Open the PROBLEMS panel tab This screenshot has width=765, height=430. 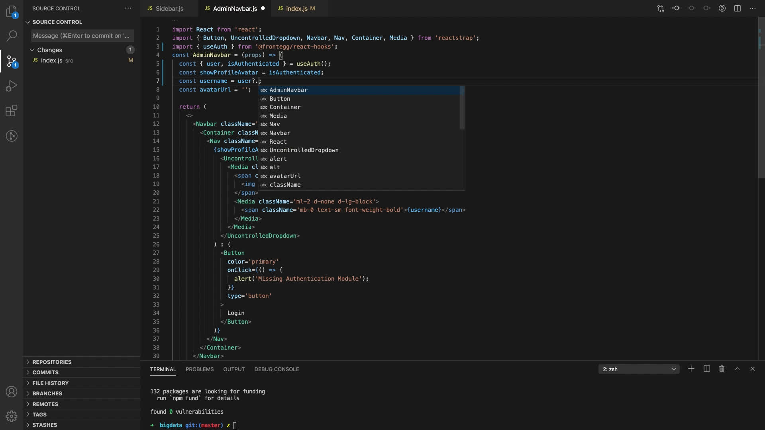pyautogui.click(x=200, y=369)
